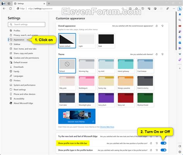This screenshot has width=183, height=155.
Task: Click the Chrome Web Store link
Action: tap(107, 127)
